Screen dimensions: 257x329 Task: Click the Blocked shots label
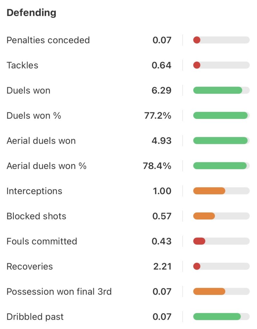[36, 216]
